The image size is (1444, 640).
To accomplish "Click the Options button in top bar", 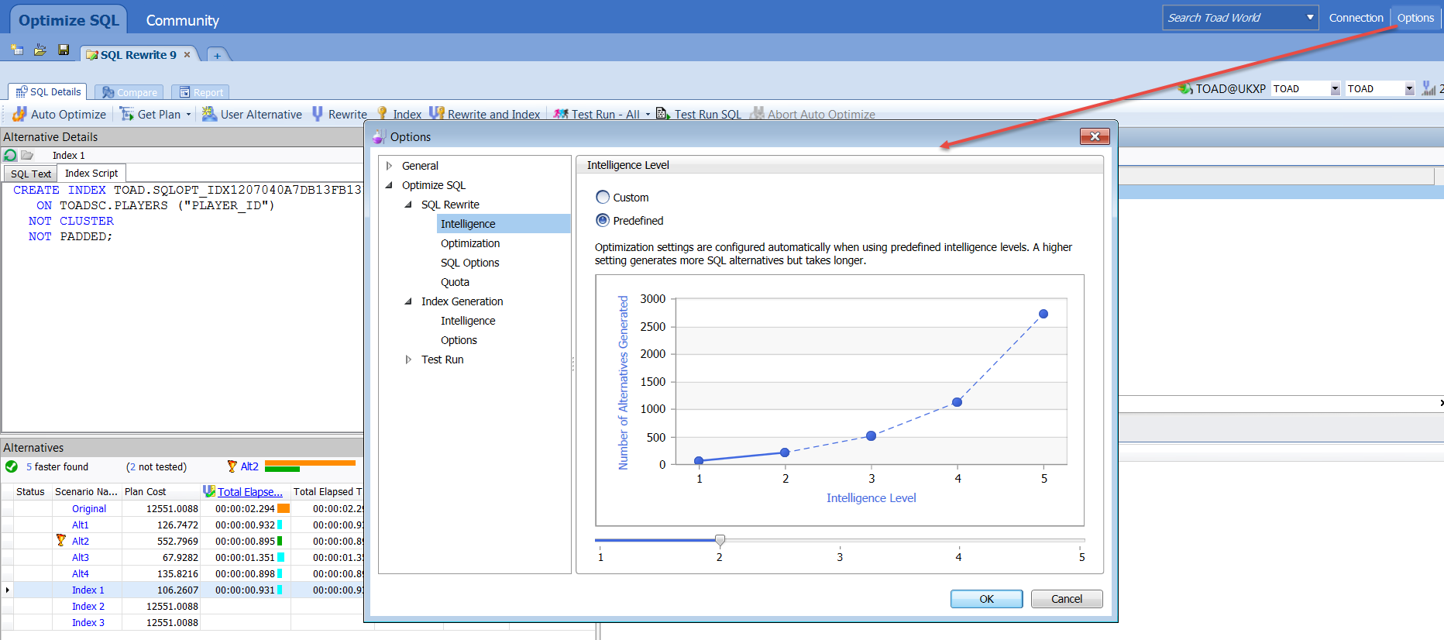I will coord(1415,17).
